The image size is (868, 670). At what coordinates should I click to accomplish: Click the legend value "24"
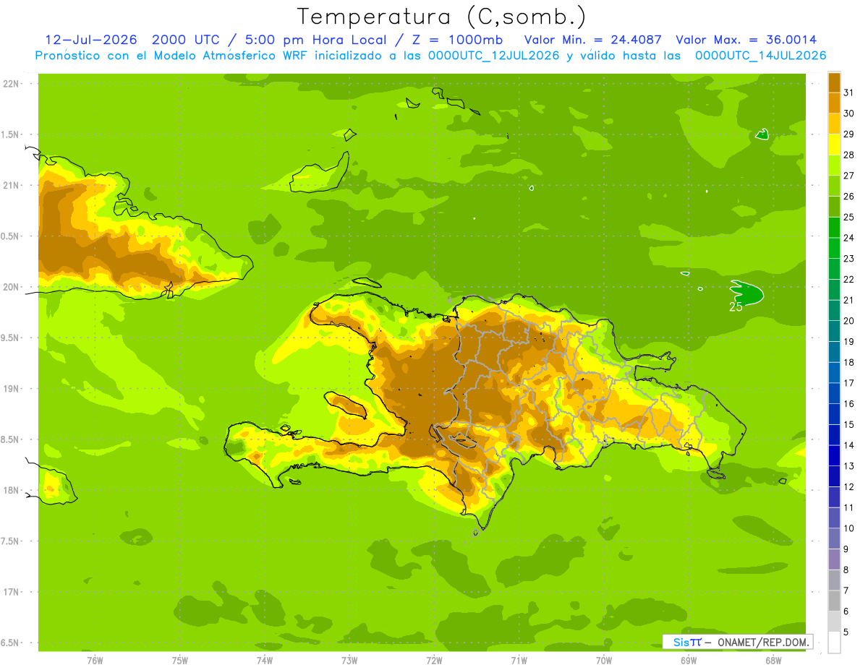click(849, 238)
